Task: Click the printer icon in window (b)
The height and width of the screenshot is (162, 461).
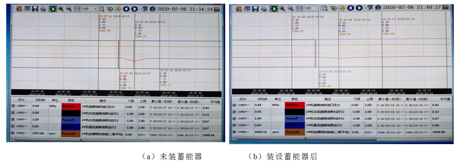Action: [x=264, y=9]
